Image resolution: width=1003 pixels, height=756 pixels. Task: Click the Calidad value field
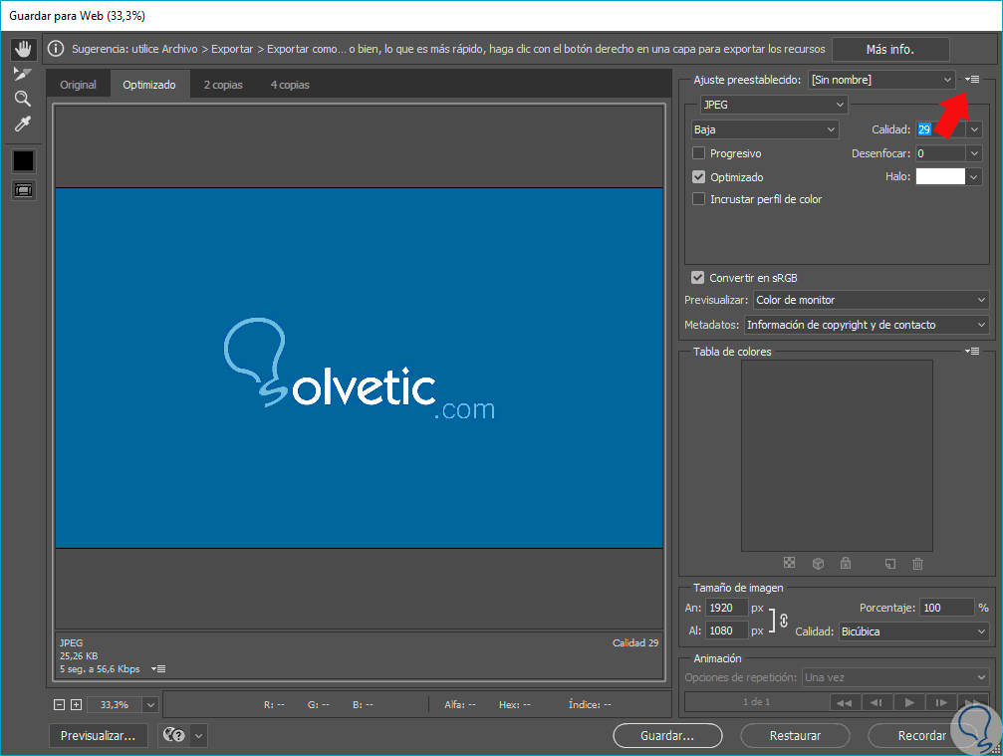(x=940, y=129)
